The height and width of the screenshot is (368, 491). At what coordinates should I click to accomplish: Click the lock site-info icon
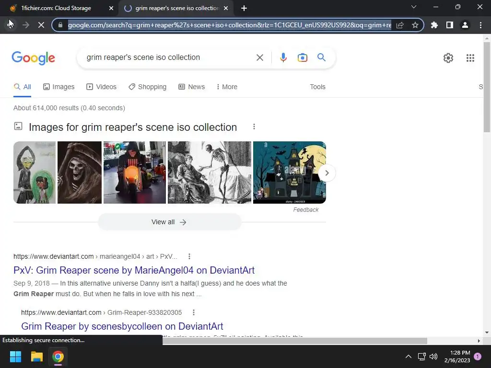pos(60,25)
